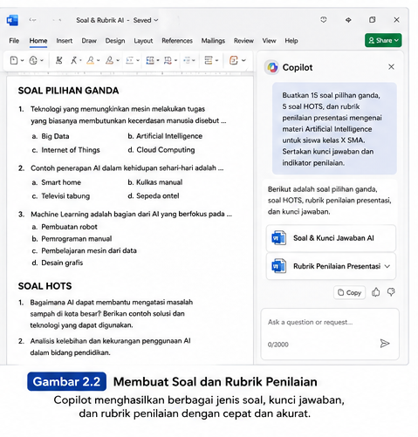Click the SOAL PILIHAN GANDA heading
Viewport: 418px width, 437px height.
point(68,91)
